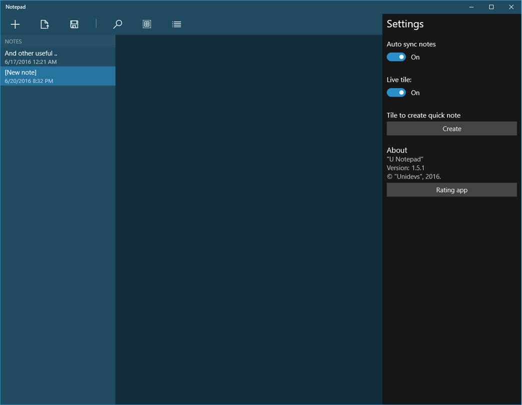Close the Notepad window
This screenshot has height=405, width=522.
click(511, 7)
